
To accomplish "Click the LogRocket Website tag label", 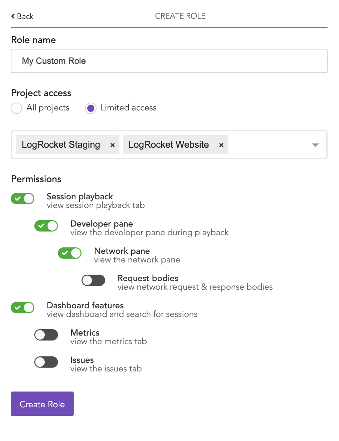I will [x=169, y=145].
